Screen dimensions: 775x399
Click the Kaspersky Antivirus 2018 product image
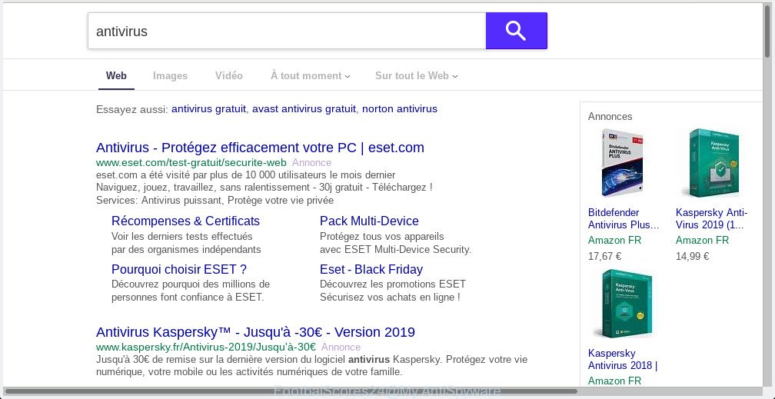pos(622,304)
